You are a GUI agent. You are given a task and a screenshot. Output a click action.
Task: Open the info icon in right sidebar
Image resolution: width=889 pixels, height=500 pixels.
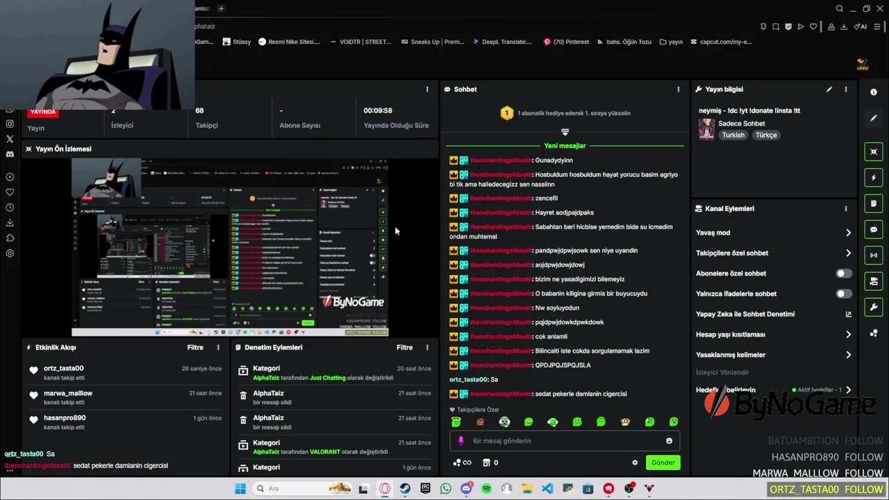874,92
